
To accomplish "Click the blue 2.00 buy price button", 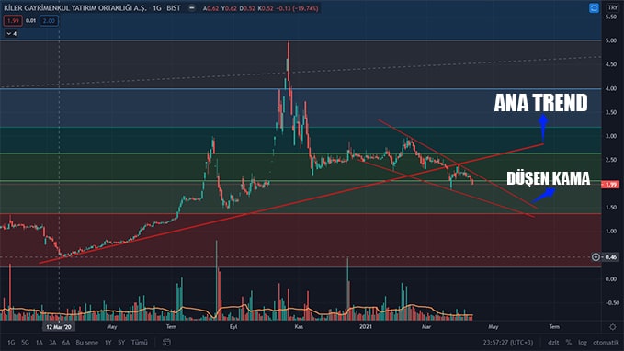I will pyautogui.click(x=49, y=21).
